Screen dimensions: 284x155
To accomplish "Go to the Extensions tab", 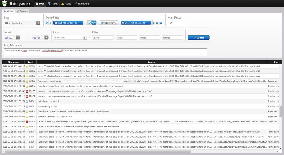I will (x=82, y=3).
